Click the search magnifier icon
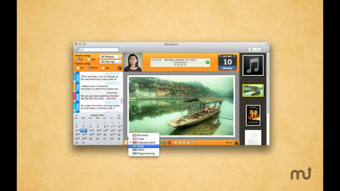340x191 pixels. pos(80,50)
